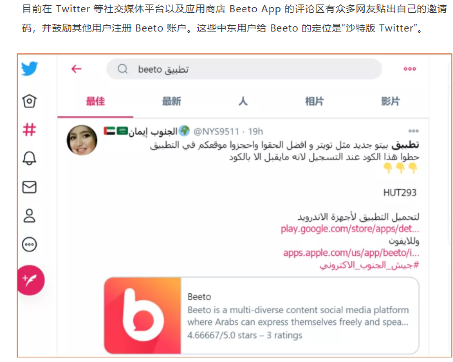
Task: Switch to the 最新 tab
Action: pos(172,102)
